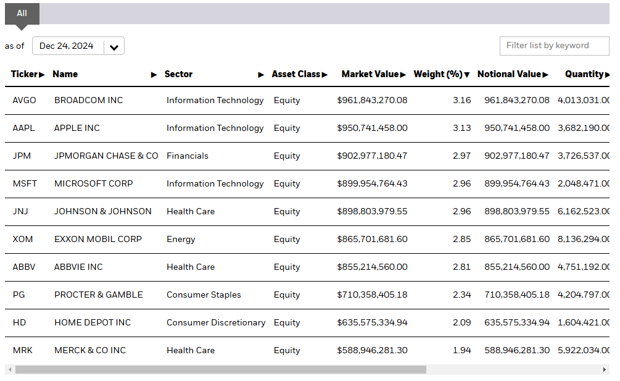This screenshot has width=620, height=381.
Task: Click the 3.16 weight value
Action: (x=462, y=101)
